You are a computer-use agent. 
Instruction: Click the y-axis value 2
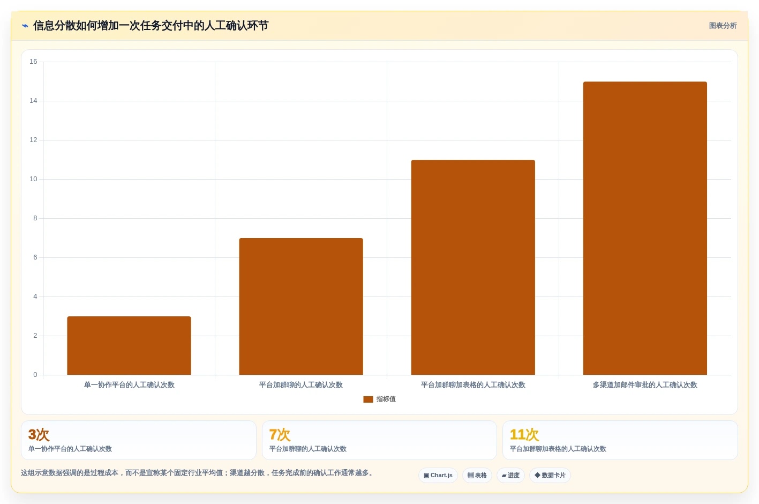coord(35,336)
